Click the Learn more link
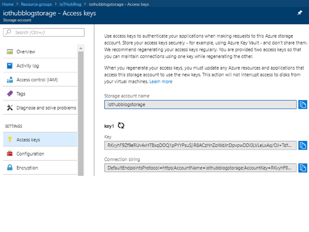This screenshot has width=309, height=232. [x=161, y=82]
